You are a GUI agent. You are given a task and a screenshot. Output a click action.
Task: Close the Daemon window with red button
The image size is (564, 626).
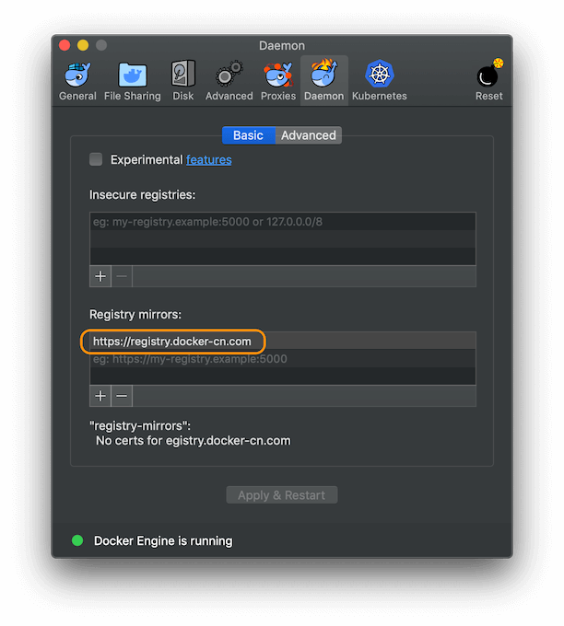click(65, 45)
